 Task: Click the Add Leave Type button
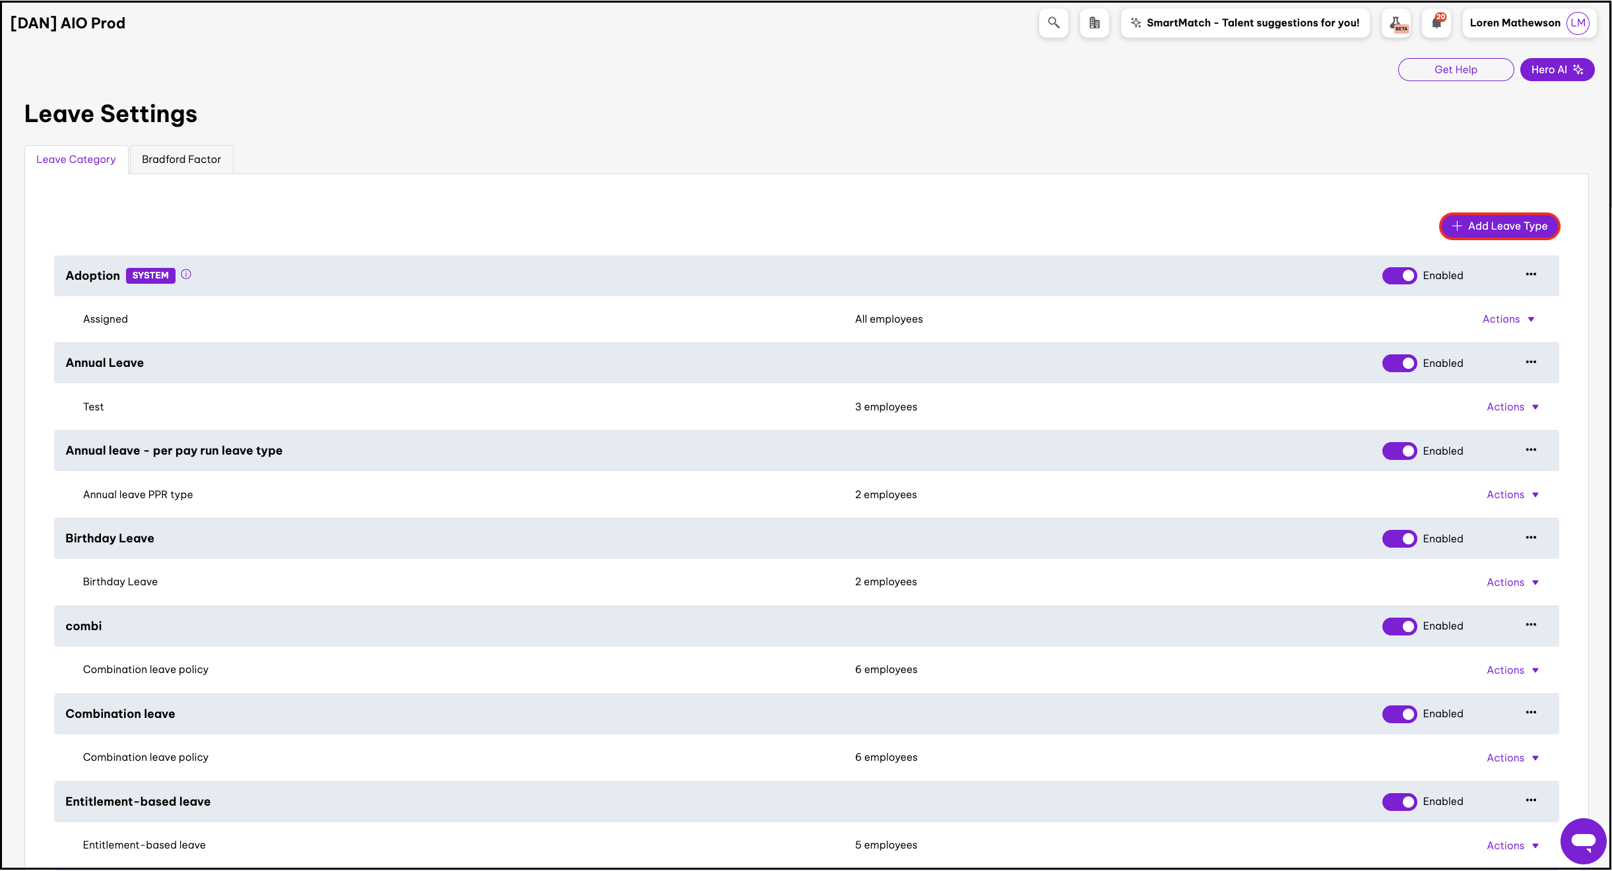coord(1499,226)
